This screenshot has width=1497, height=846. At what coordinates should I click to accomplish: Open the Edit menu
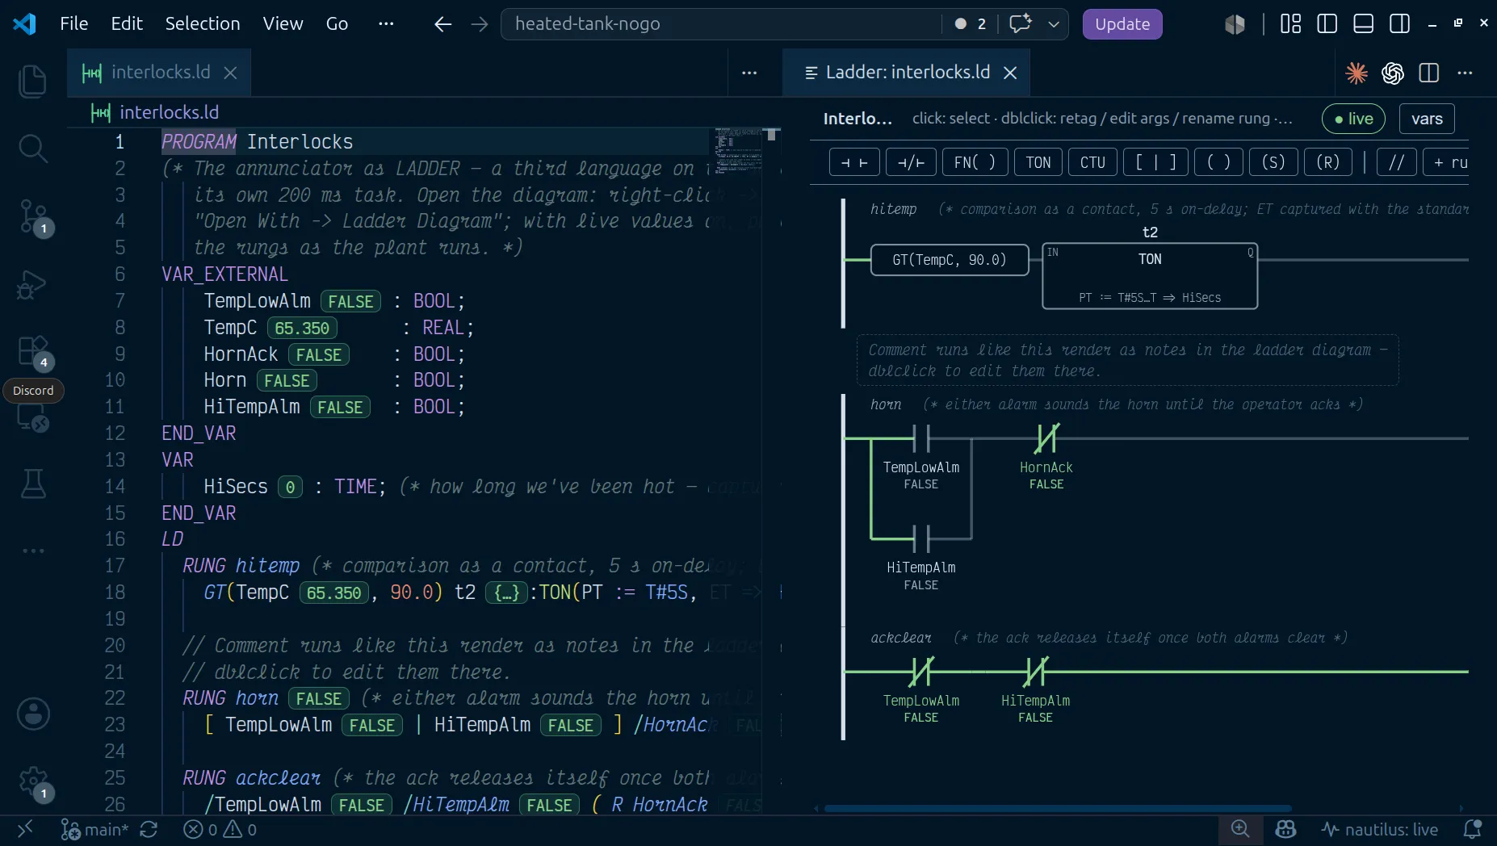pos(127,23)
